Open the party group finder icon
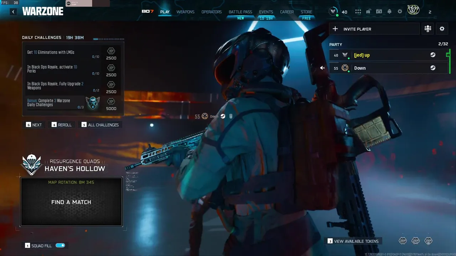 [428, 29]
